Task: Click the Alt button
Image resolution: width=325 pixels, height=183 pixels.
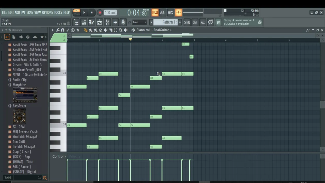Action: tap(203, 22)
